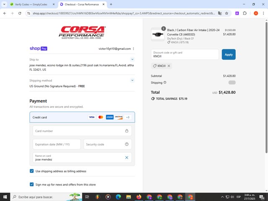Click the discount code input field
This screenshot has height=201, width=268.
185,54
